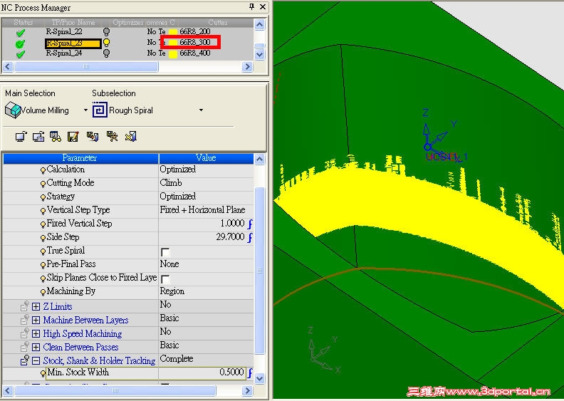
Task: Click the yellow X with door cancel icon
Action: (130, 137)
